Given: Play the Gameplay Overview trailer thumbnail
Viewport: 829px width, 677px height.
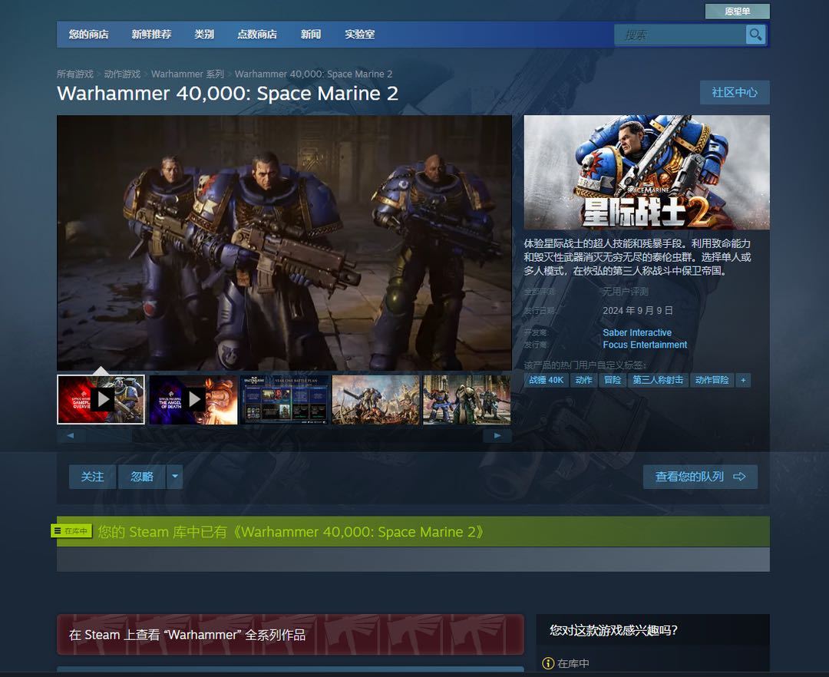Looking at the screenshot, I should coord(101,400).
